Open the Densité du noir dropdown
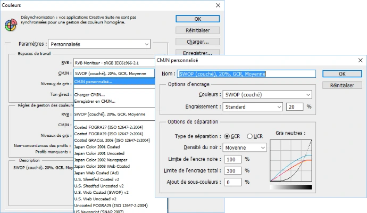The width and height of the screenshot is (367, 213). pyautogui.click(x=244, y=147)
